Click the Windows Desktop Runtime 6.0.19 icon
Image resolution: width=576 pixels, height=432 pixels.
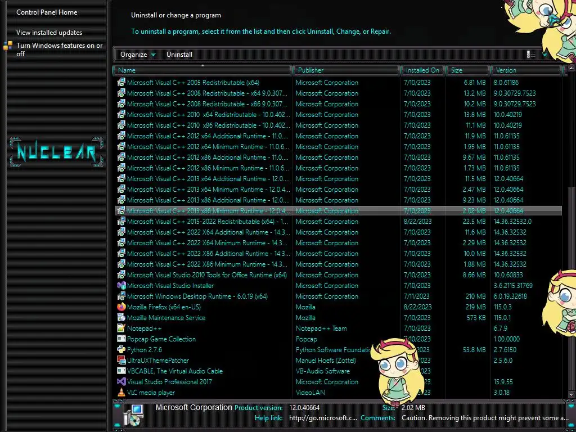pyautogui.click(x=121, y=296)
